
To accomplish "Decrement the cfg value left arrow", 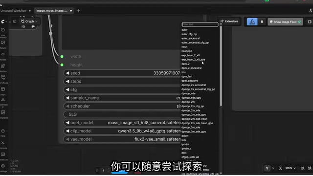I will click(x=67, y=89).
